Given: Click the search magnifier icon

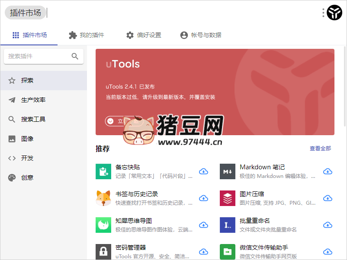Looking at the screenshot, I should click(x=74, y=56).
